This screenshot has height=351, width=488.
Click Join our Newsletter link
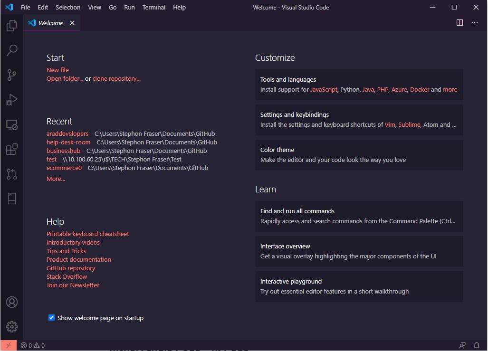click(73, 285)
